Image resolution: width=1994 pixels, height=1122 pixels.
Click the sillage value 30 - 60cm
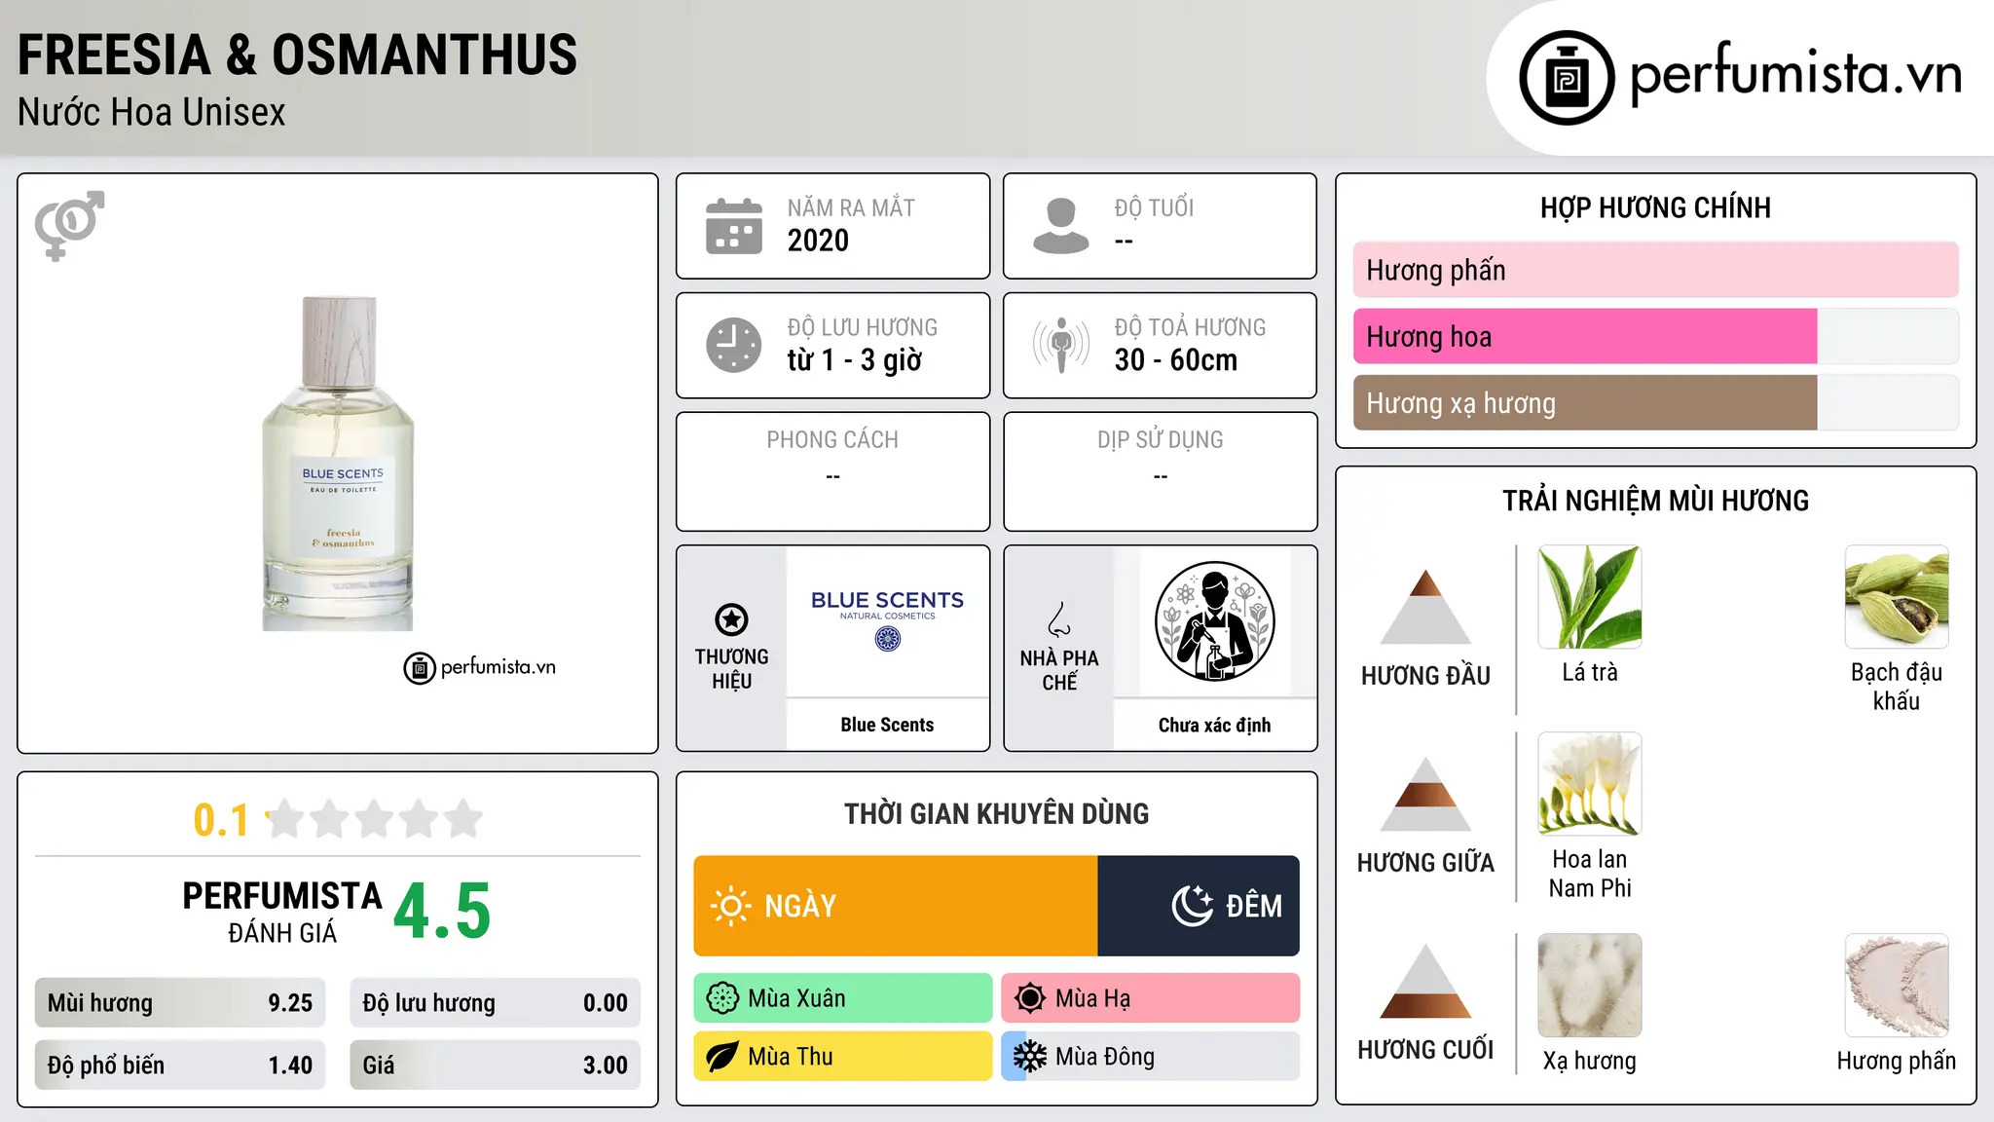pyautogui.click(x=1176, y=360)
